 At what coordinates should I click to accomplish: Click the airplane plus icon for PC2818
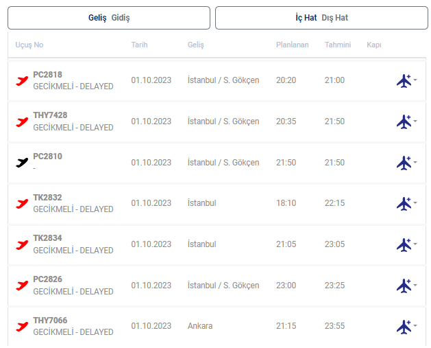(x=404, y=80)
